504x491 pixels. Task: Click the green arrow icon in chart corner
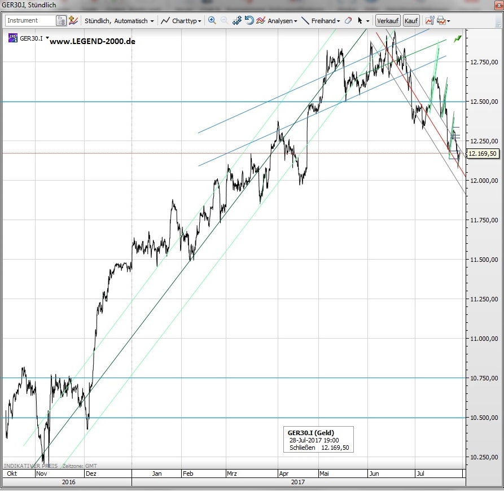pyautogui.click(x=457, y=38)
